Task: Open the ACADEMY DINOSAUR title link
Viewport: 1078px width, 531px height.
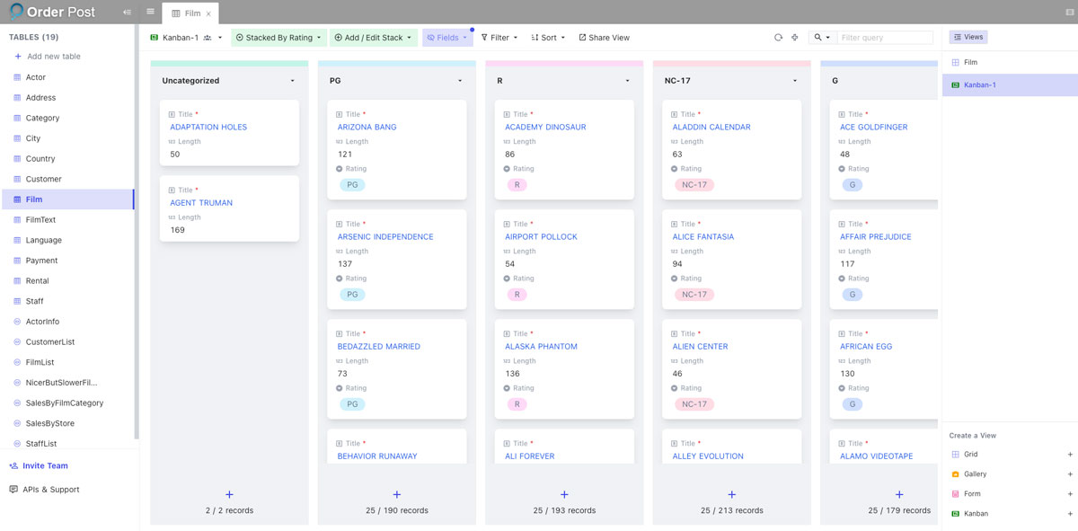Action: [x=545, y=127]
